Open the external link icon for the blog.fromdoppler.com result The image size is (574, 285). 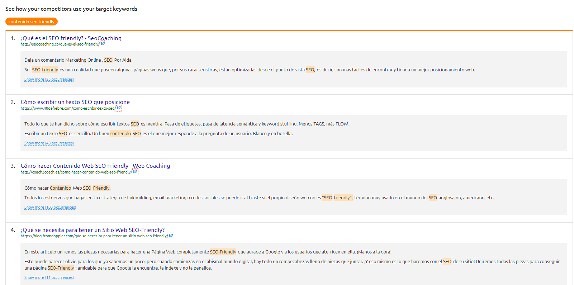pos(171,236)
